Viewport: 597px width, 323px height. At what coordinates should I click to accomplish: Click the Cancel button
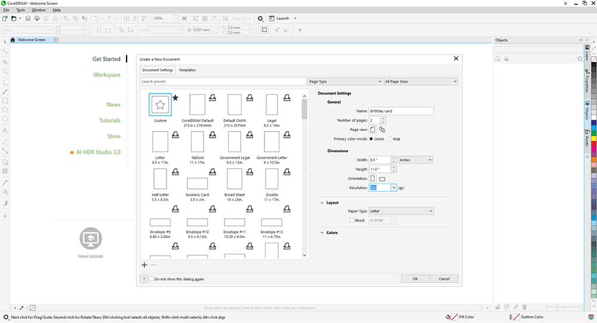pyautogui.click(x=444, y=279)
